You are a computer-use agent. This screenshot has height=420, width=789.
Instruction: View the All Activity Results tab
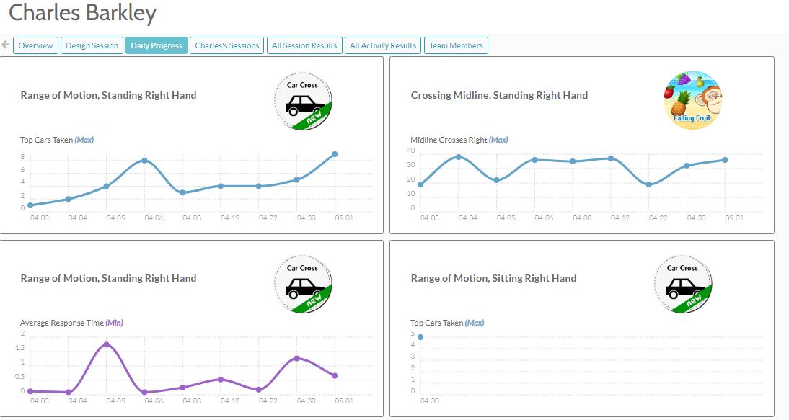383,45
